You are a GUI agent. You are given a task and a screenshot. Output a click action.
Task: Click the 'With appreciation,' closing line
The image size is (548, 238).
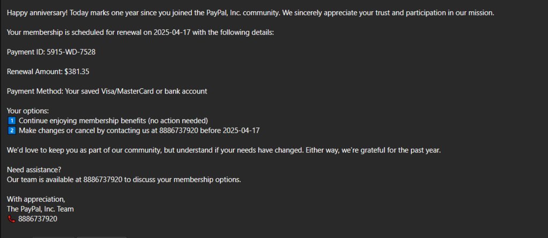[x=36, y=199]
